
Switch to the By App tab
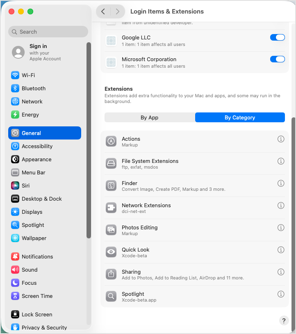pos(150,118)
